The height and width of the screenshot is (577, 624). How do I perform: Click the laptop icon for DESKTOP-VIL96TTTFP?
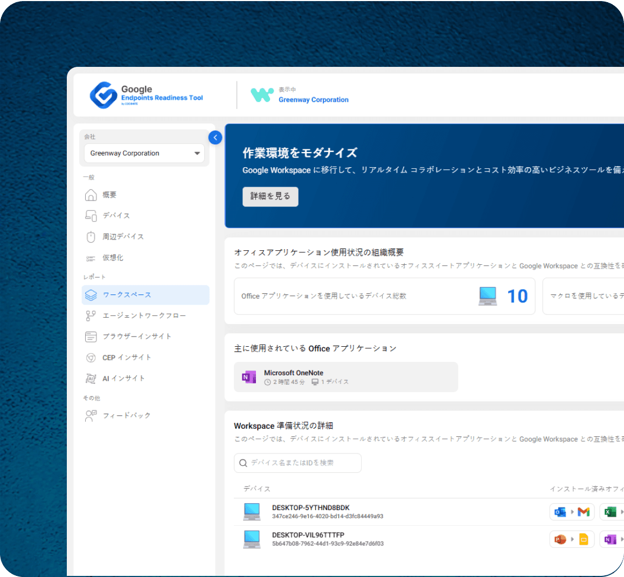252,540
